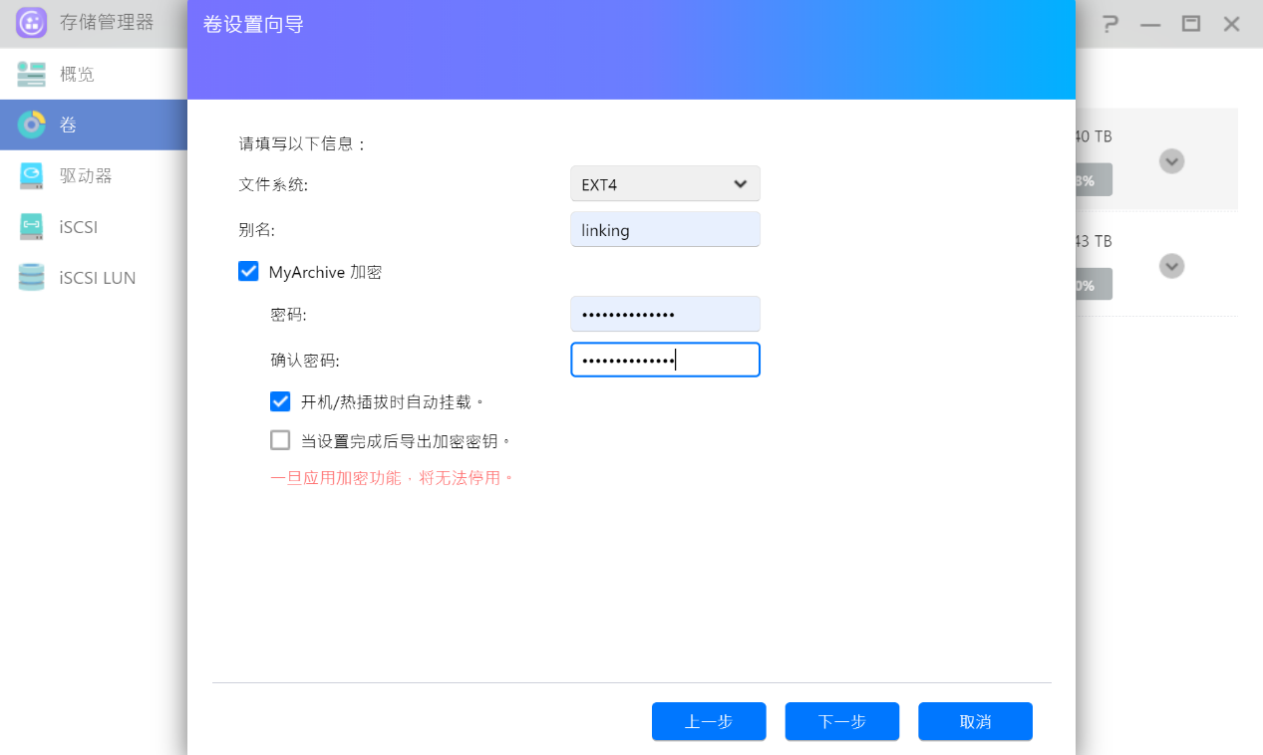Maximize the storage manager window
The width and height of the screenshot is (1263, 755).
pos(1190,24)
